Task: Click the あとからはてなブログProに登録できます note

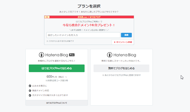Action: 121,75
